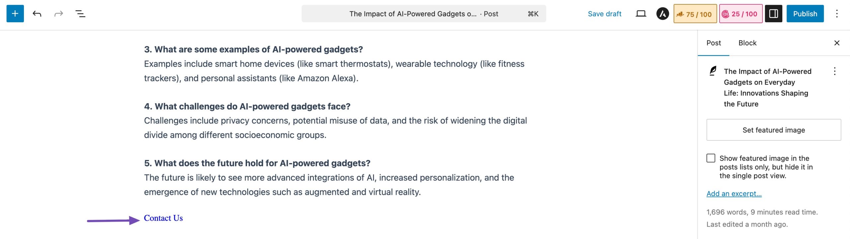Open the 25/100 content AI score
The image size is (850, 239).
(740, 14)
